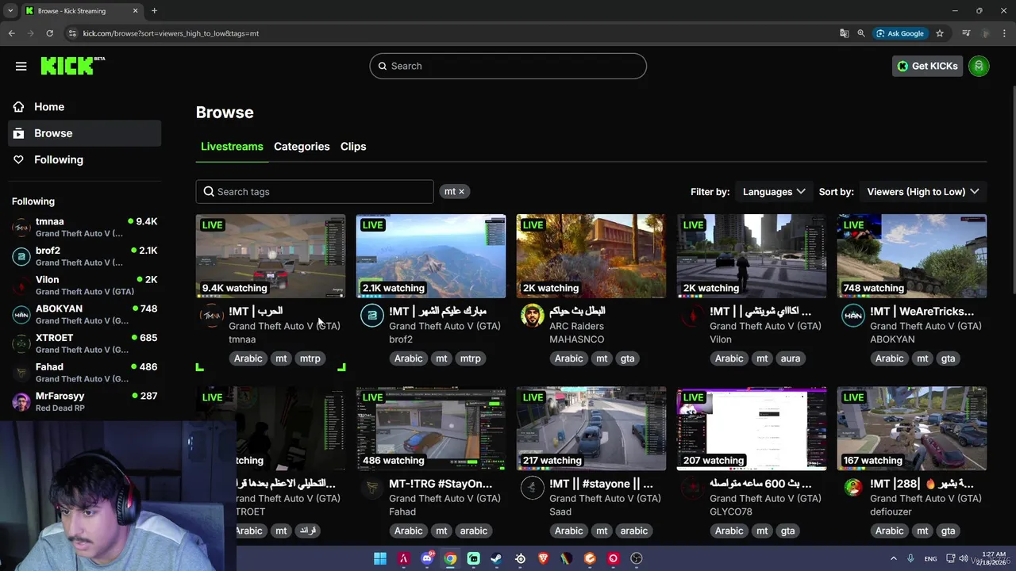Open Vilon channel in Following list

click(85, 285)
